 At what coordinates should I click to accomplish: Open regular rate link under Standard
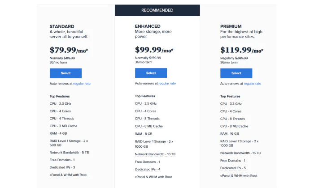[82, 84]
